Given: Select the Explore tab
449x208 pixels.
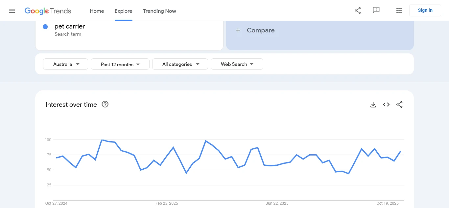Looking at the screenshot, I should [124, 11].
